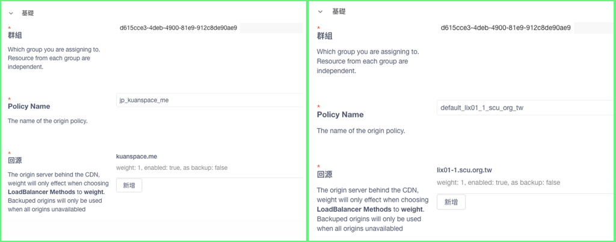Click the weight details under lix01-1.scu.org.tw
The image size is (616, 242).
coord(498,182)
